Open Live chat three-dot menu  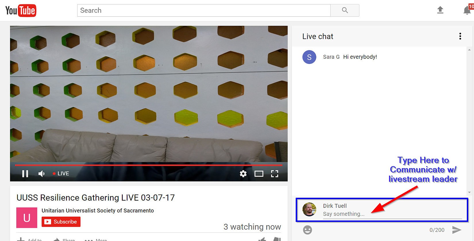coord(460,36)
